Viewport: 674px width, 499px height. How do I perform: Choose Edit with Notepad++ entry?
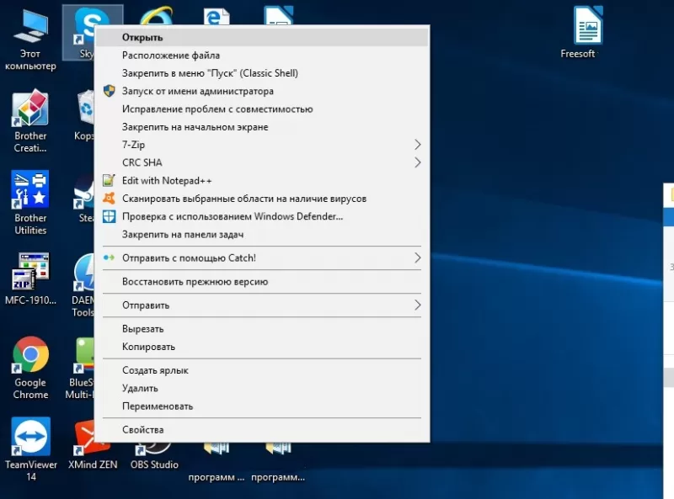(x=165, y=180)
